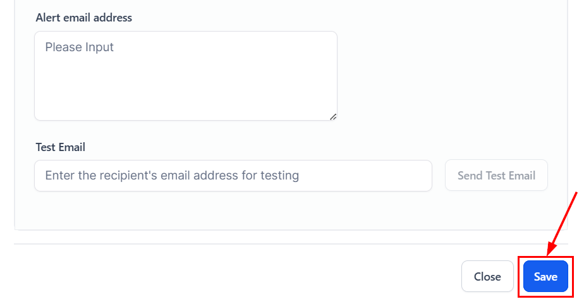
Task: Focus the Alert email address text area
Action: pos(185,76)
